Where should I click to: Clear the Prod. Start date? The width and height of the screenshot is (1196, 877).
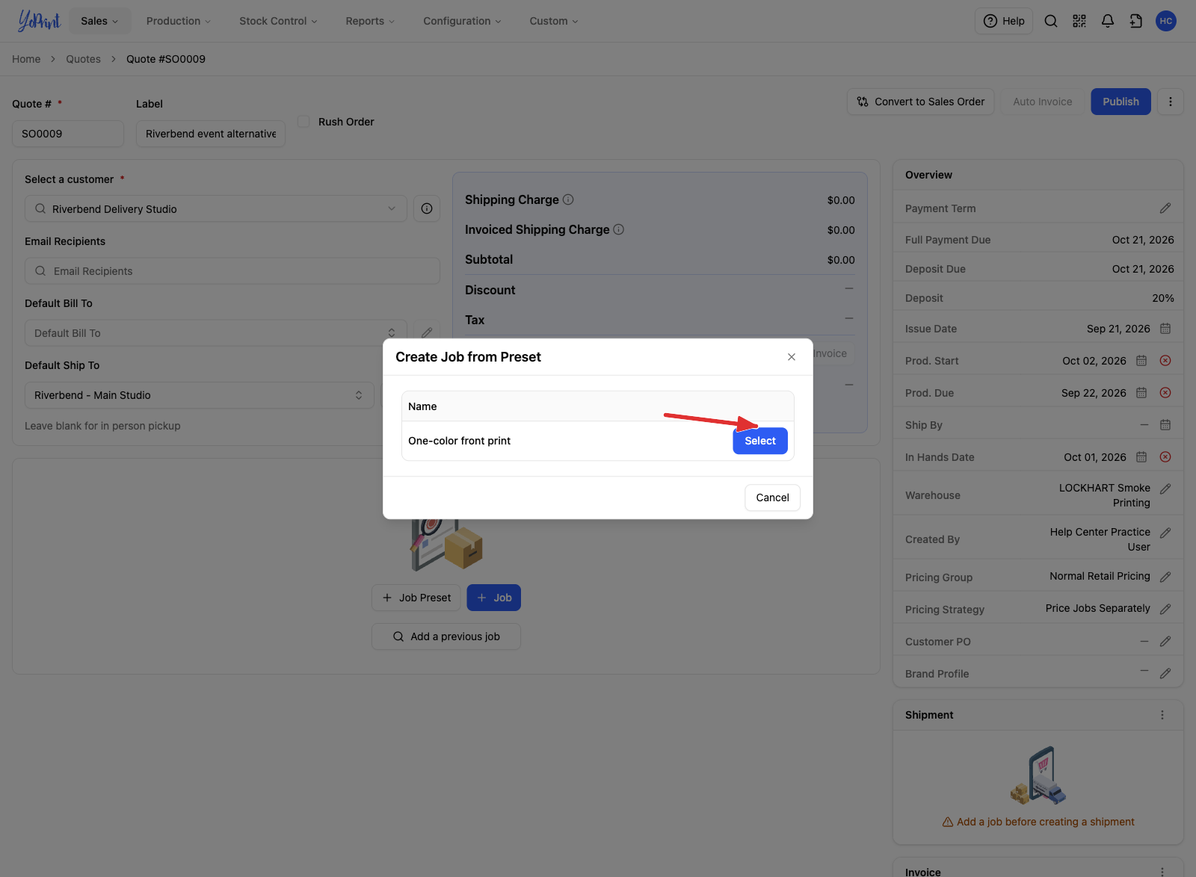pyautogui.click(x=1165, y=361)
